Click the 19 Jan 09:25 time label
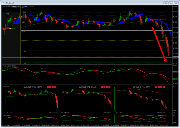This screenshot has width=180, height=128. [164, 125]
